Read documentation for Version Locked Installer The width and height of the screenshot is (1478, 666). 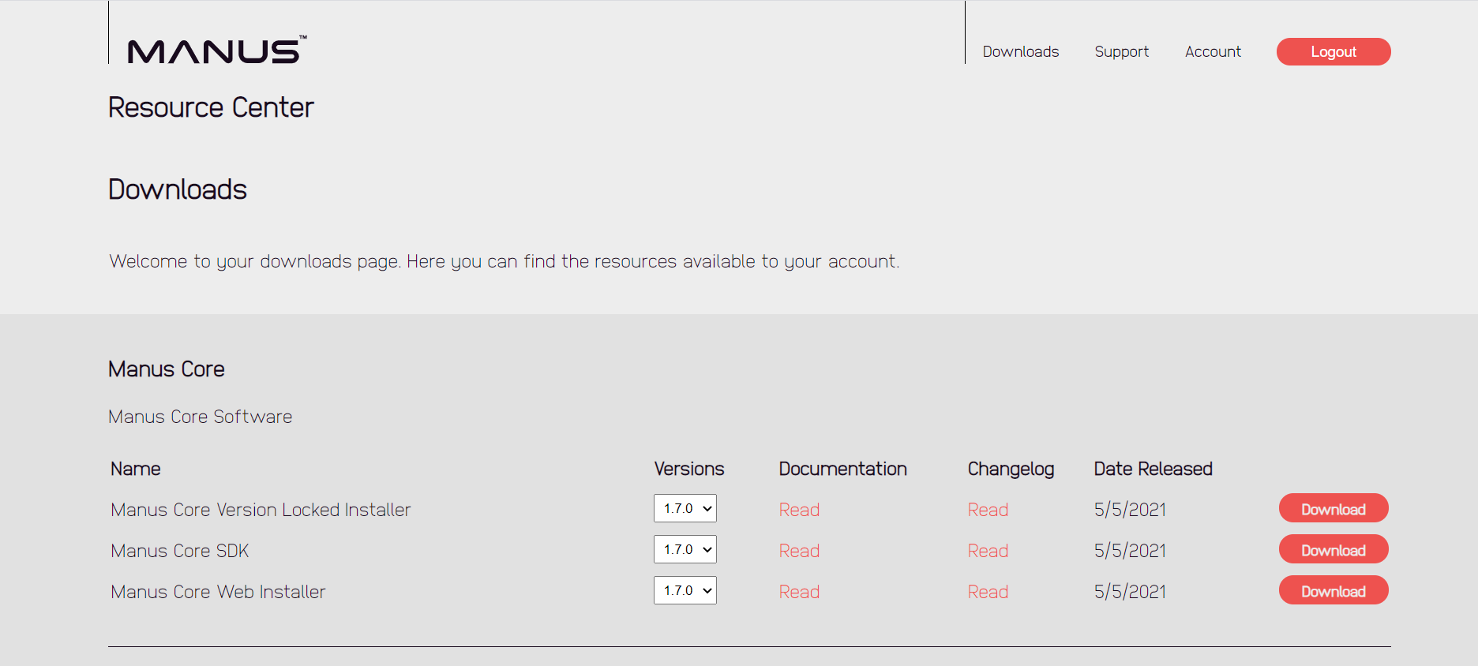pos(799,510)
